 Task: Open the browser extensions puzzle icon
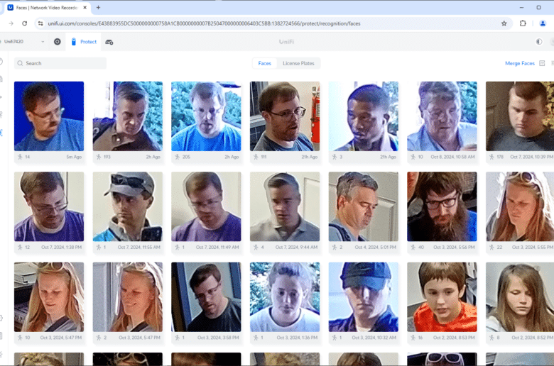tap(523, 23)
